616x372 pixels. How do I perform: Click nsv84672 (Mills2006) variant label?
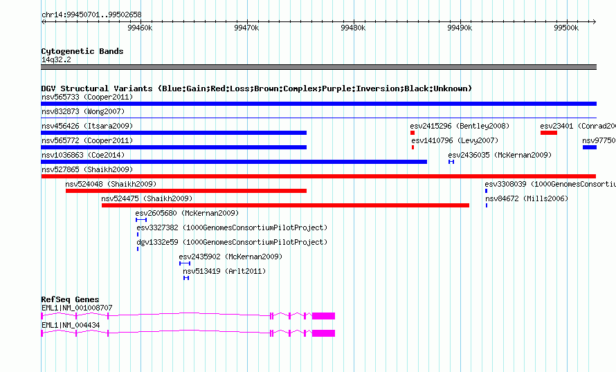coord(527,198)
